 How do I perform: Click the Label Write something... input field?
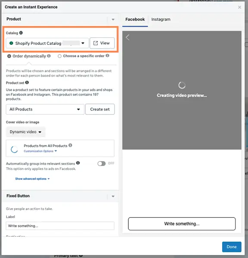pyautogui.click(x=60, y=226)
